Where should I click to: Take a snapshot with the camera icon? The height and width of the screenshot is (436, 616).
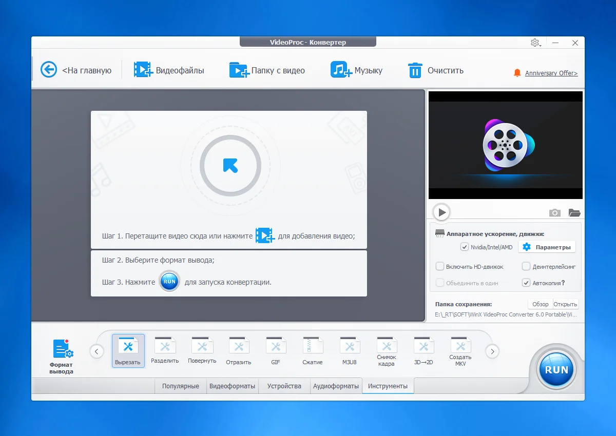(554, 212)
